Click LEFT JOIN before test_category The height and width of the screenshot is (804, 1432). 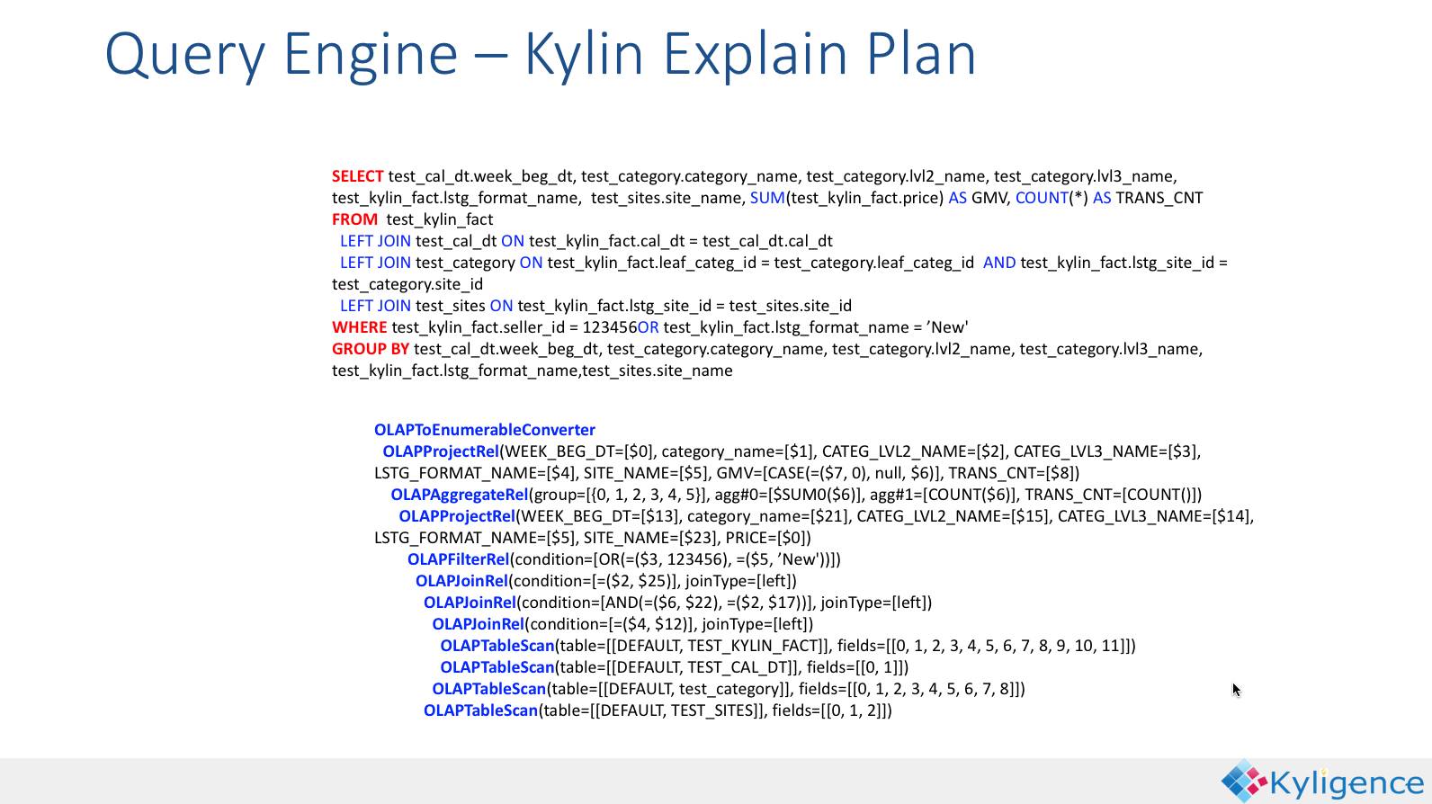(x=375, y=263)
